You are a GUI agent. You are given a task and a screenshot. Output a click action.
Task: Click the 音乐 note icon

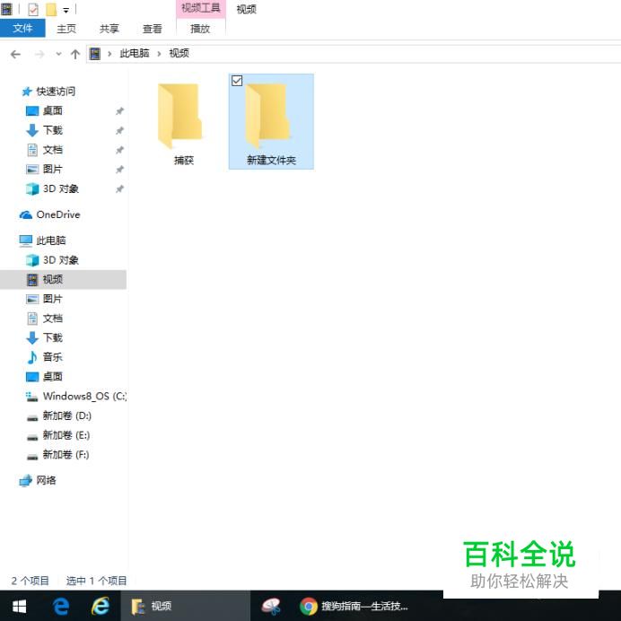click(32, 357)
